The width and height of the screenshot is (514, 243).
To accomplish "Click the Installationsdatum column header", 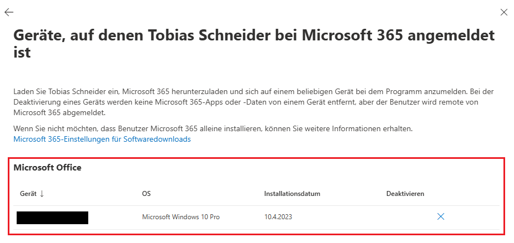I will 292,194.
